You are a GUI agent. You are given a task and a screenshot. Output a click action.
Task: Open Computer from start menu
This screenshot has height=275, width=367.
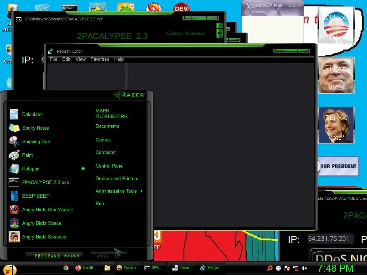106,153
